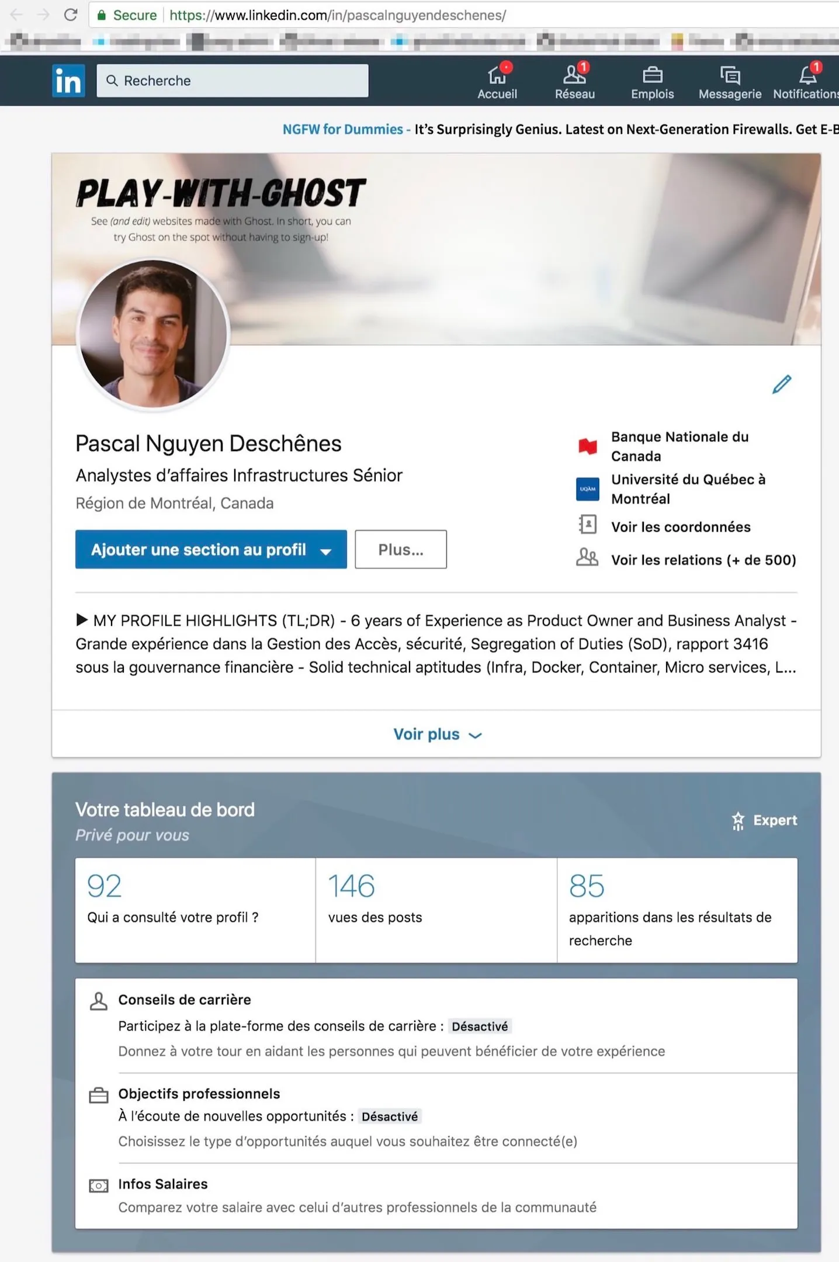
Task: Open the Objectifs professionnels heading
Action: 199,1094
